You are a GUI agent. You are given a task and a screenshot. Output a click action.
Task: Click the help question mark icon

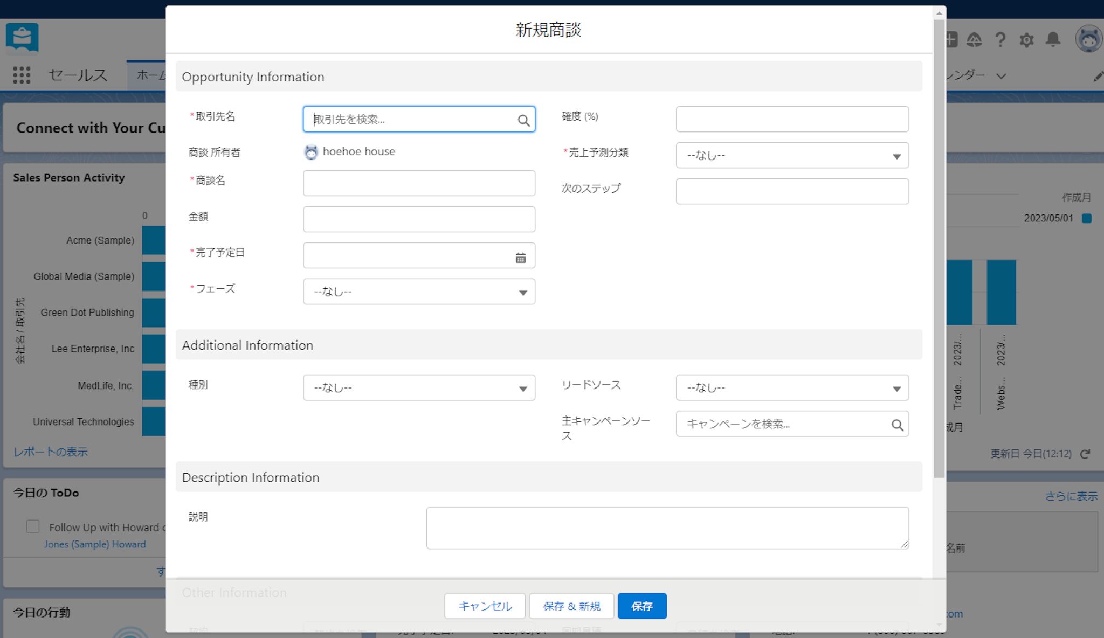pos(1000,40)
